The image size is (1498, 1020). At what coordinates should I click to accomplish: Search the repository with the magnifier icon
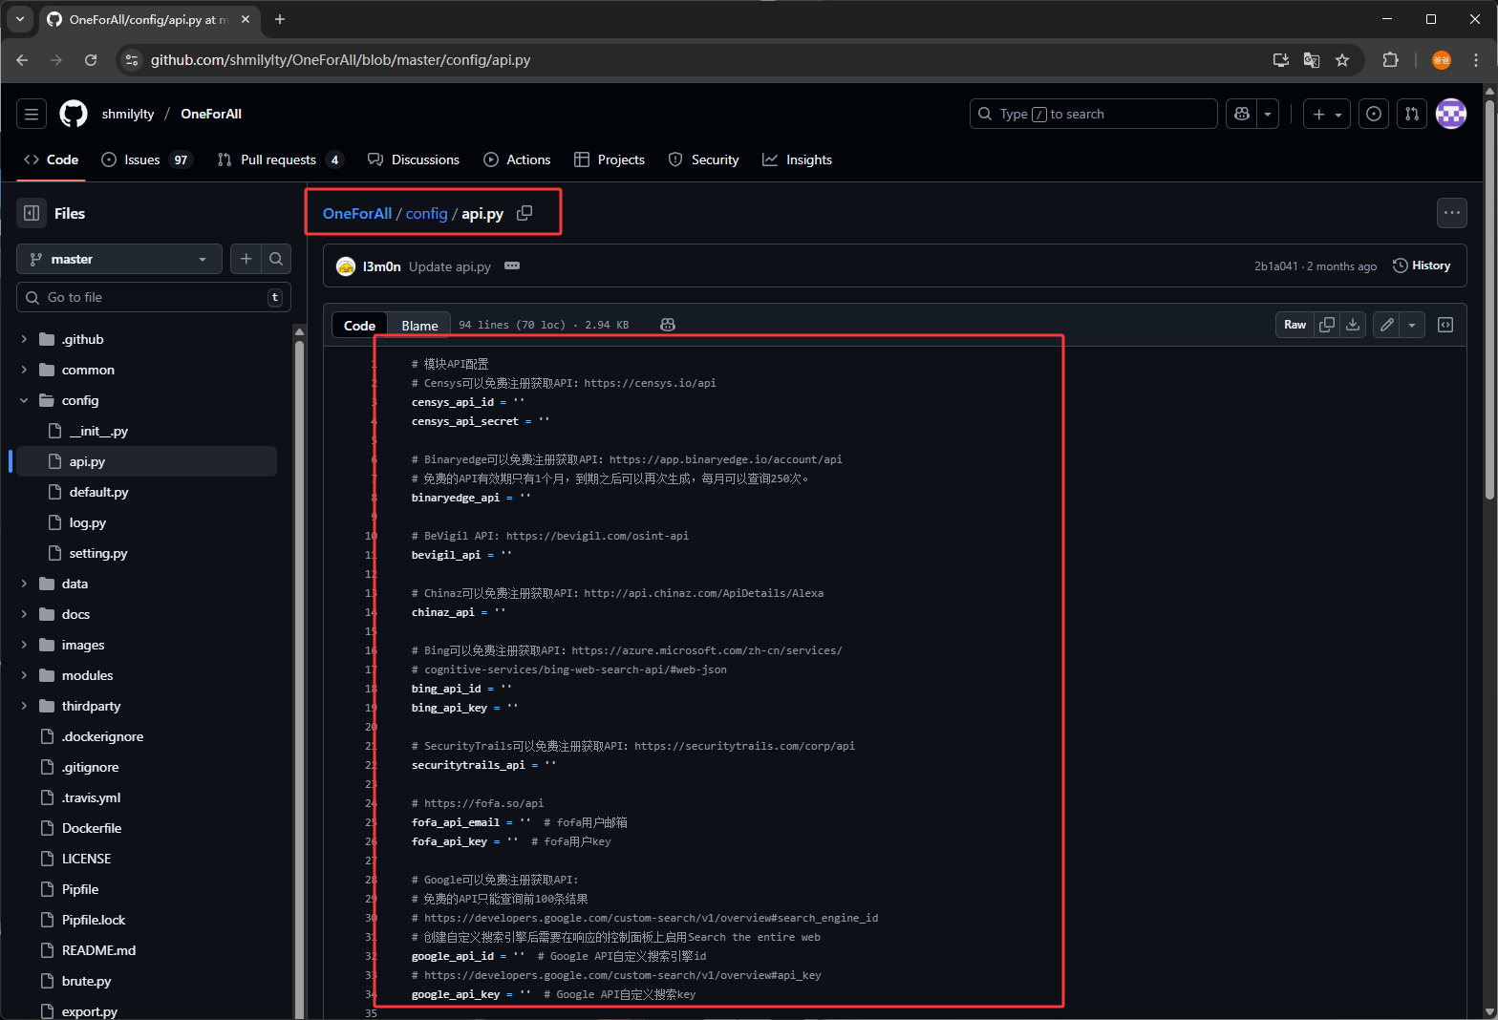[x=276, y=259]
